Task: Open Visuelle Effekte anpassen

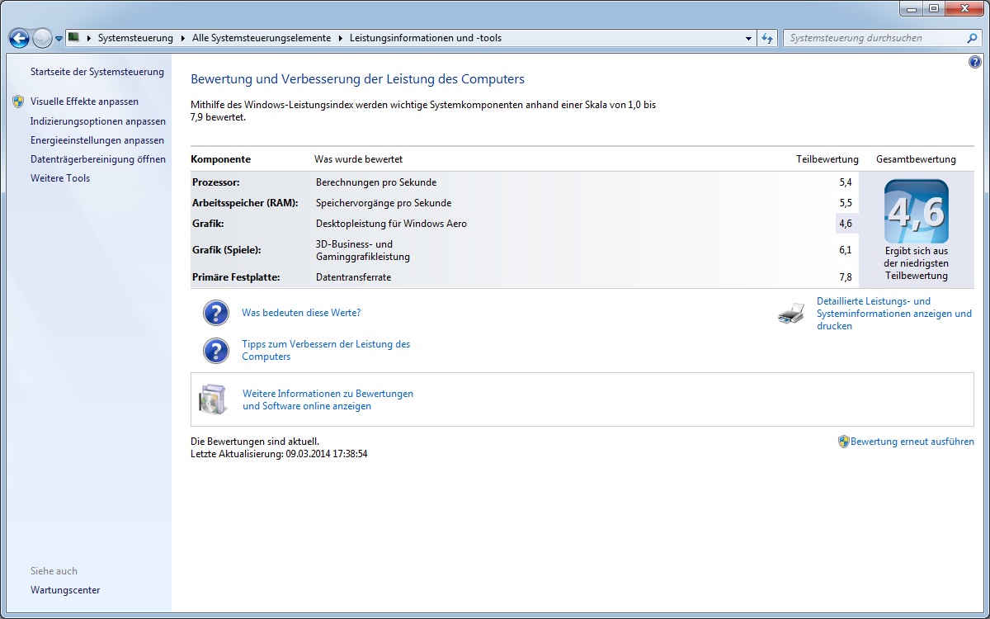Action: 84,102
